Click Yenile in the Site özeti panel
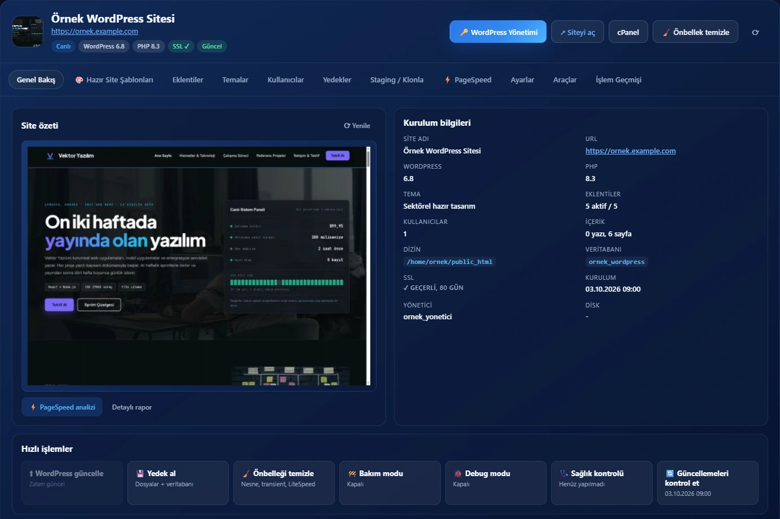This screenshot has height=519, width=780. coord(357,126)
